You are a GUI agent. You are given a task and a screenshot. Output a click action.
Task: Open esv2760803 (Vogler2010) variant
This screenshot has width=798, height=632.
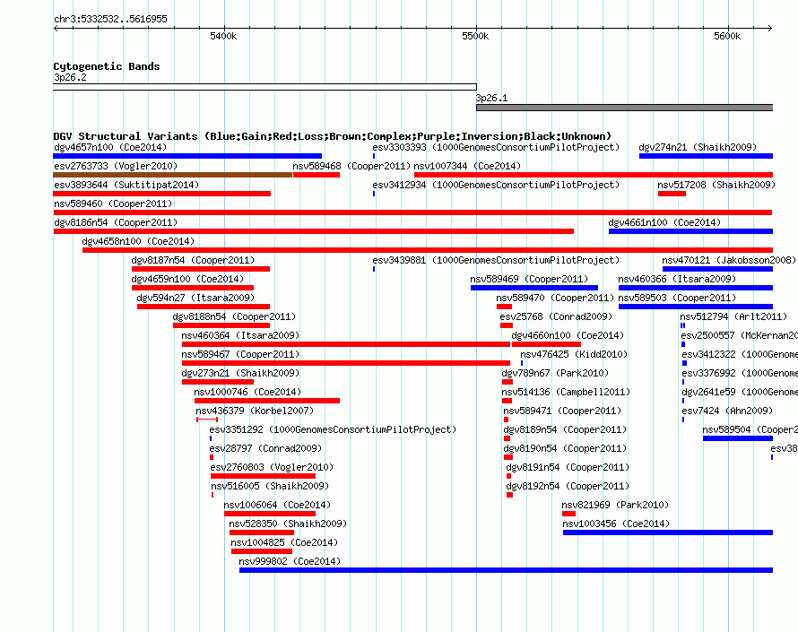(263, 476)
